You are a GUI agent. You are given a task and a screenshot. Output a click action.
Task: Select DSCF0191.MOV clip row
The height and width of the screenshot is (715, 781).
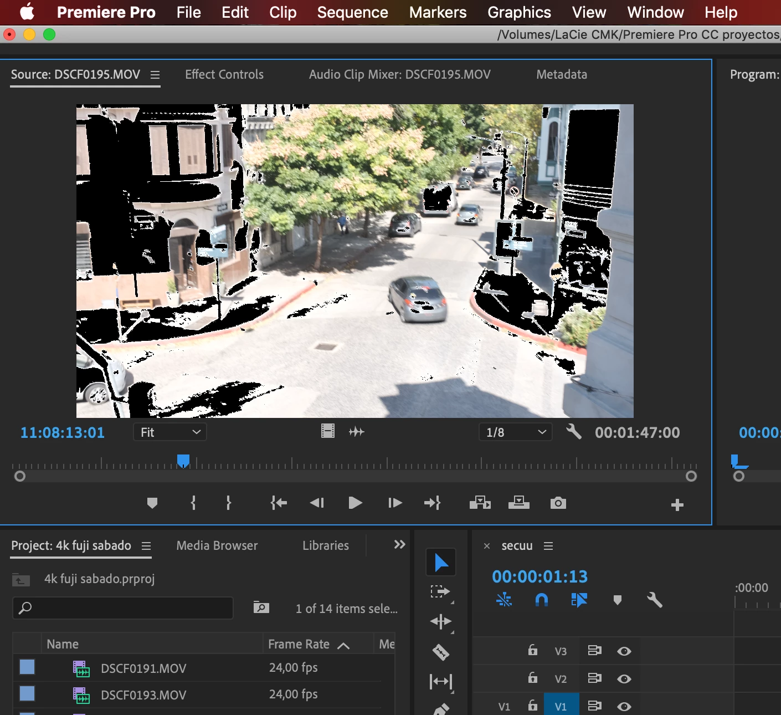[204, 668]
